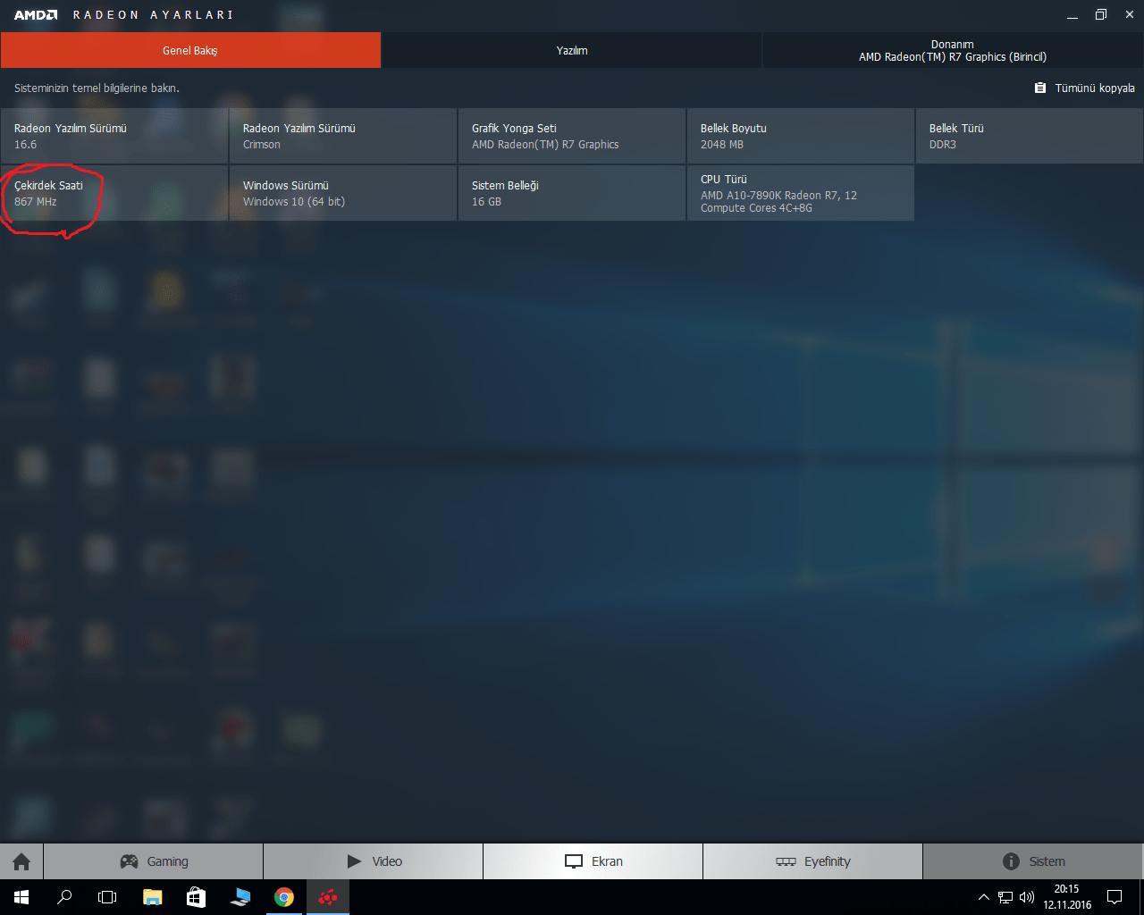Select the Grafik Yonga Seti tile
This screenshot has width=1144, height=915.
(572, 136)
